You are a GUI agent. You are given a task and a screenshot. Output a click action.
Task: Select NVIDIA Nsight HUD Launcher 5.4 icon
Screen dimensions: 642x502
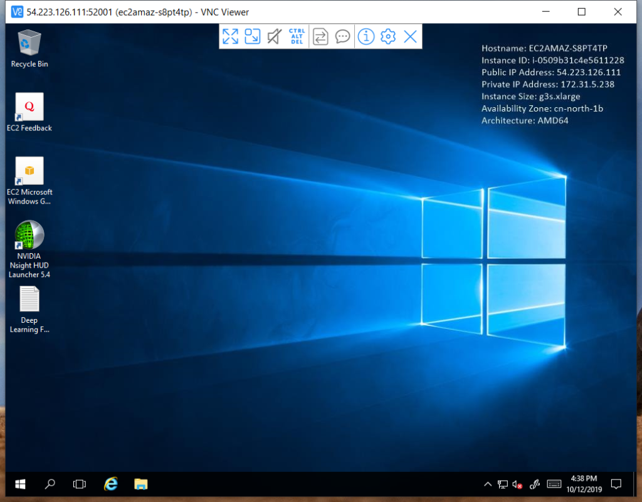click(29, 236)
